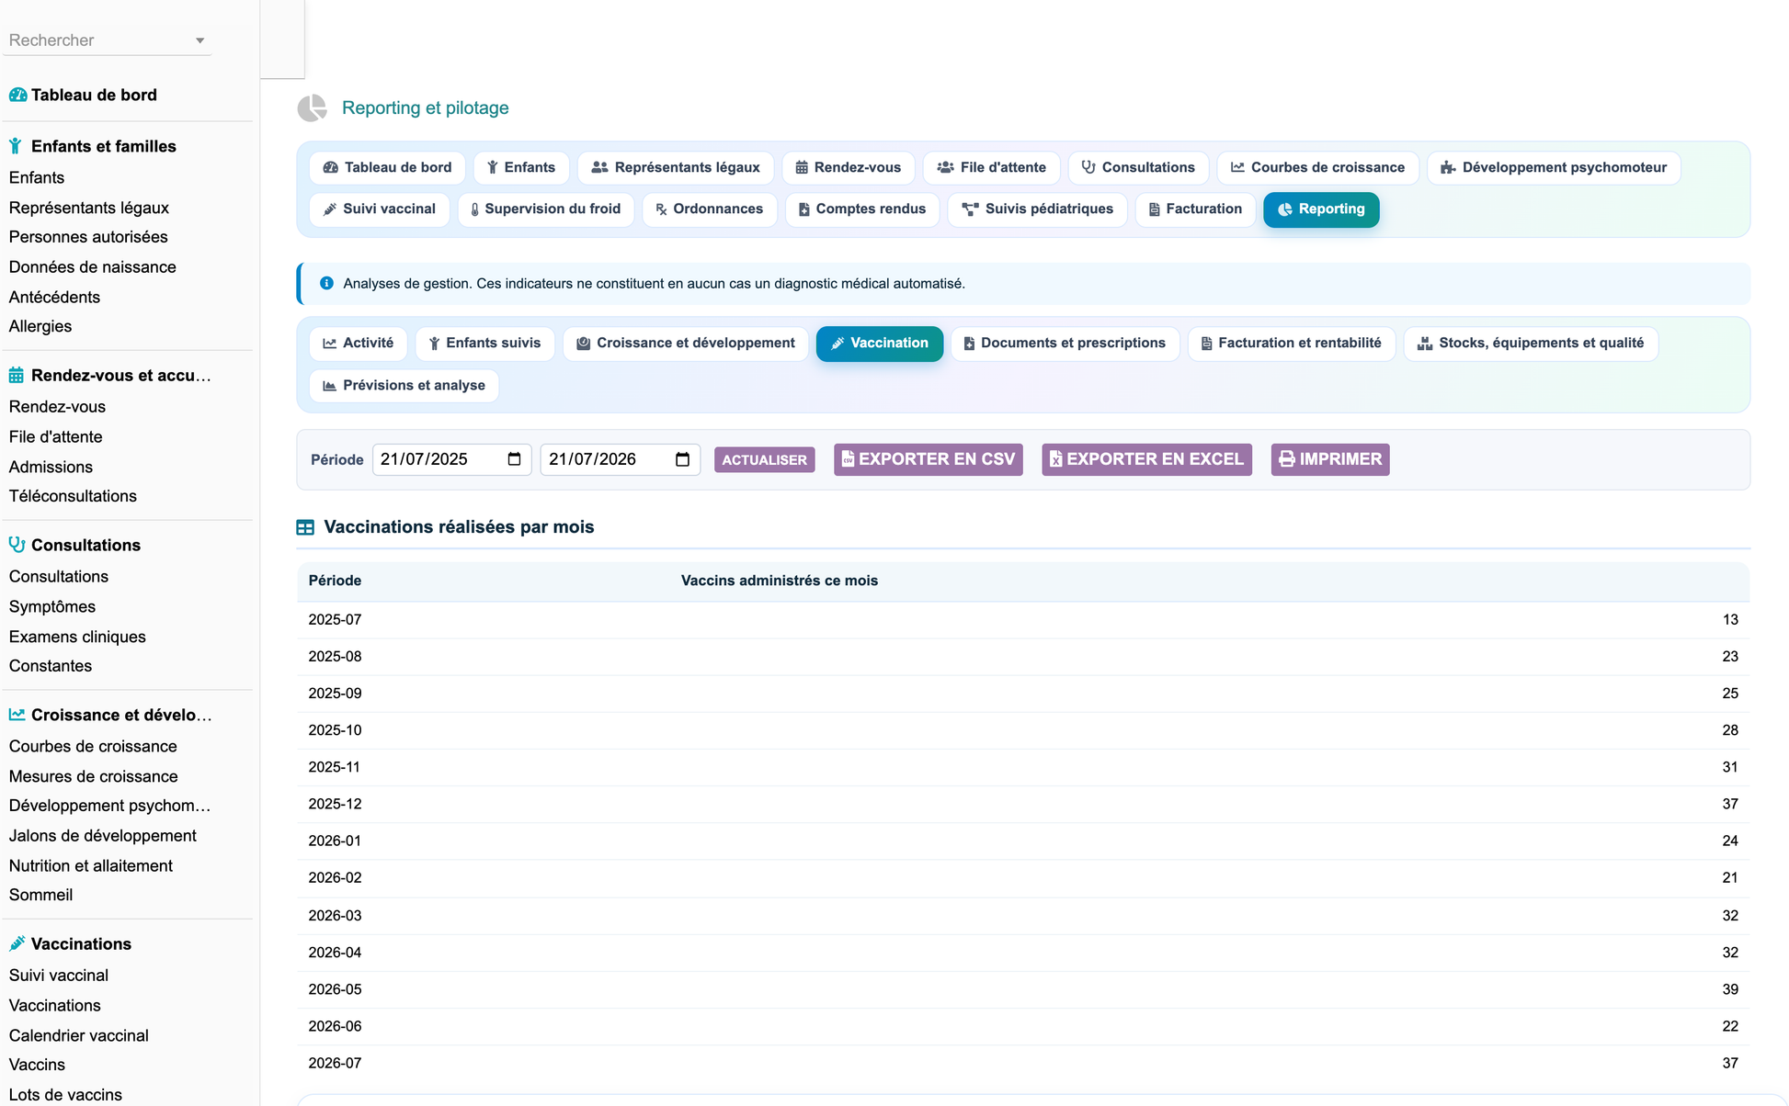
Task: Open Lots de vaccins sidebar link
Action: (65, 1095)
